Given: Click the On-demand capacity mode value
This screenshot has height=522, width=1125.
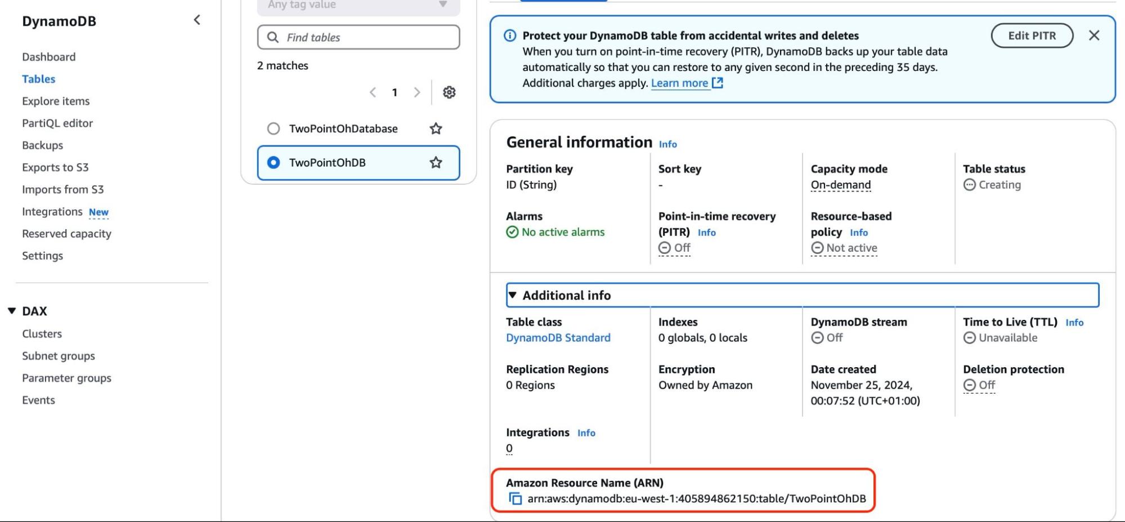Looking at the screenshot, I should pos(841,185).
